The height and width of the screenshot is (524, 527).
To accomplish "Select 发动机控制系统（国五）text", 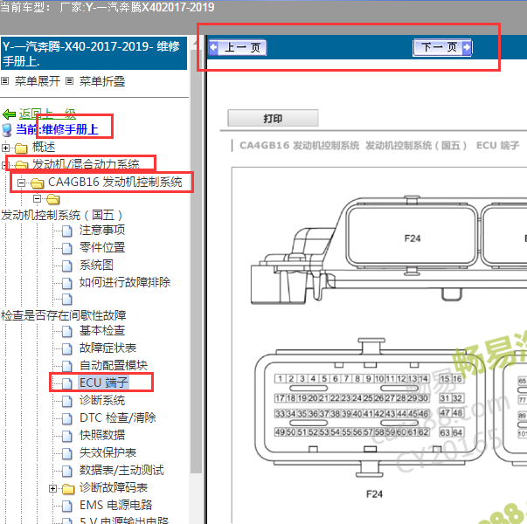I will 61,215.
